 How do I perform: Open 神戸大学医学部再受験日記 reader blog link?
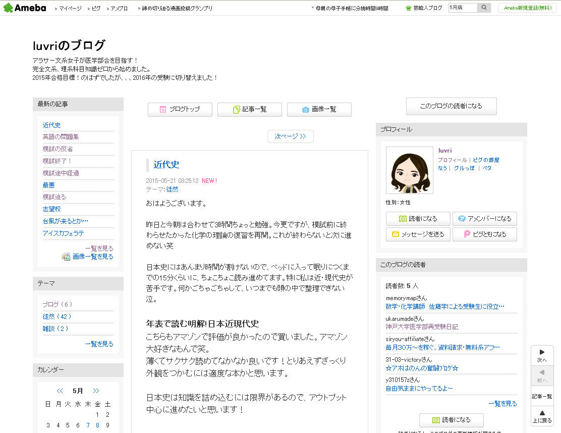pos(422,327)
